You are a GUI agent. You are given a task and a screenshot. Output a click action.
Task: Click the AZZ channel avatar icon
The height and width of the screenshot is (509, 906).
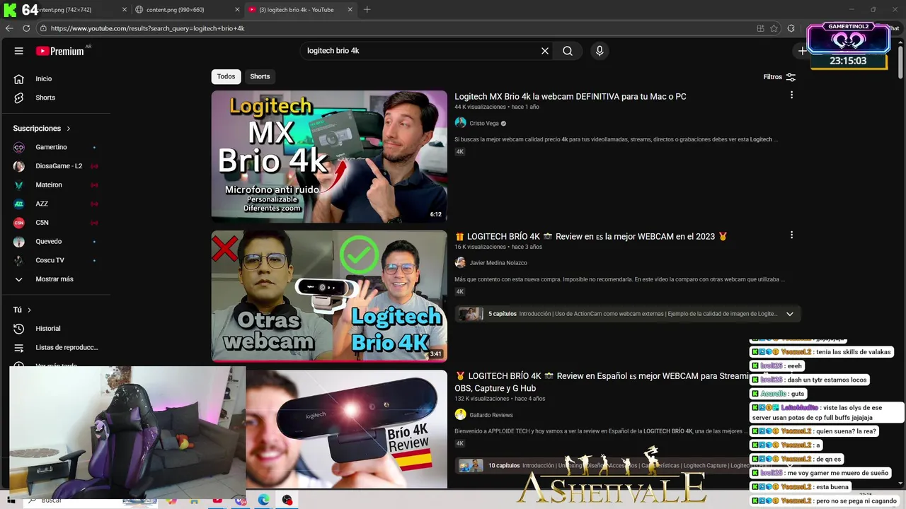tap(19, 204)
